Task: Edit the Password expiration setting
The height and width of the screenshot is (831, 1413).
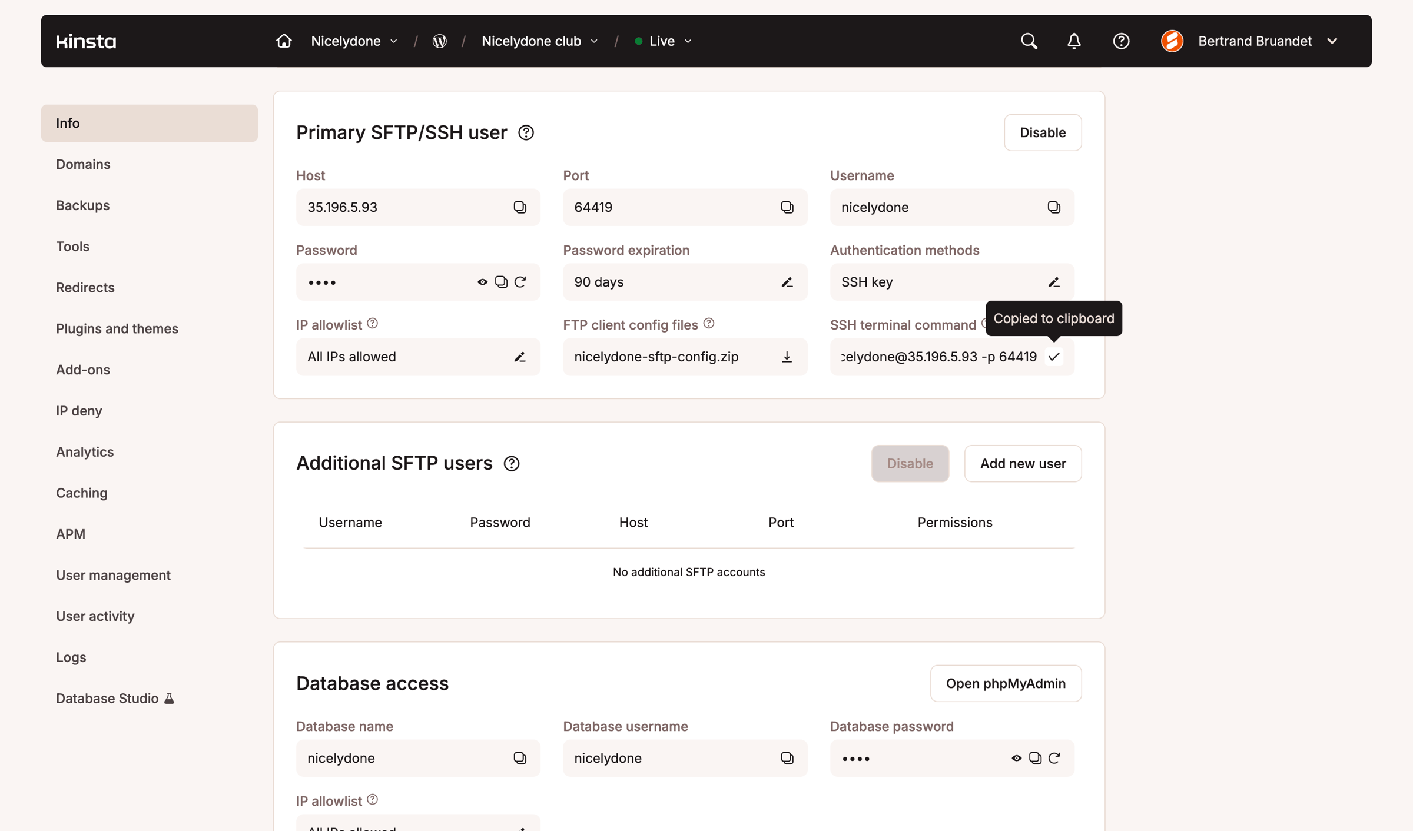Action: coord(787,282)
